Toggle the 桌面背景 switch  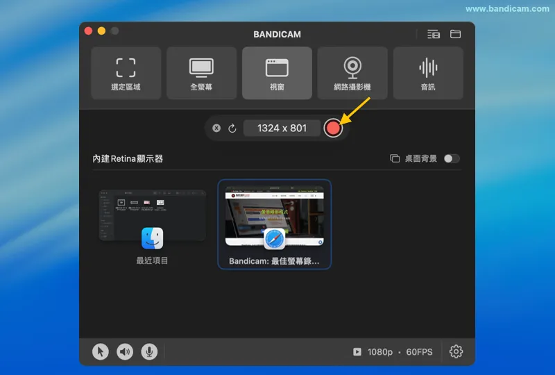(452, 158)
